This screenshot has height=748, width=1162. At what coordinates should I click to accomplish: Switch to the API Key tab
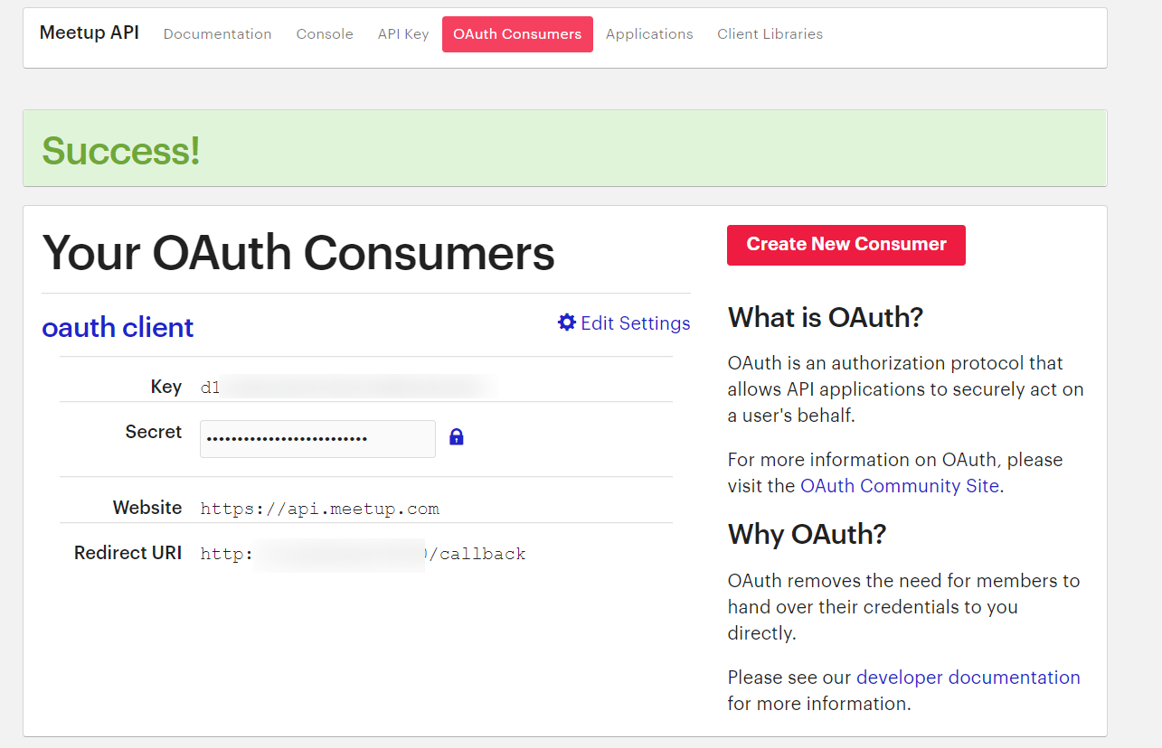[x=403, y=34]
